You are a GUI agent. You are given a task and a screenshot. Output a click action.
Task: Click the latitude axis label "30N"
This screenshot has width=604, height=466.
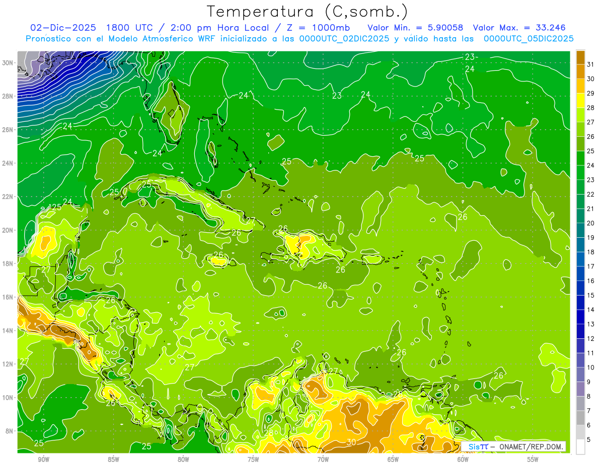(9, 63)
